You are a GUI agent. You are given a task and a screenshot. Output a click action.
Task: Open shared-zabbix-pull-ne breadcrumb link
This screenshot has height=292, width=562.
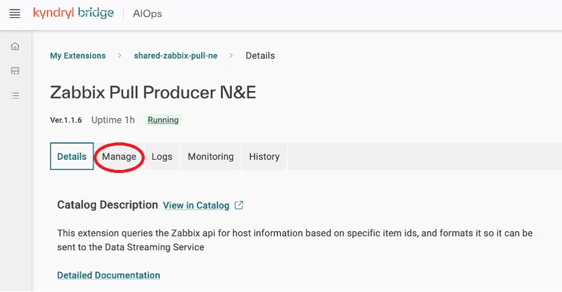coord(176,56)
